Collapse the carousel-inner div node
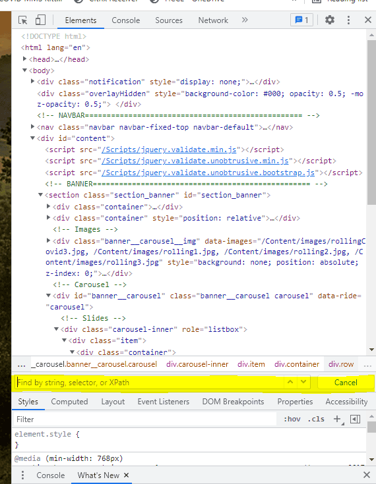Screen dimensions: 376x484 56,329
